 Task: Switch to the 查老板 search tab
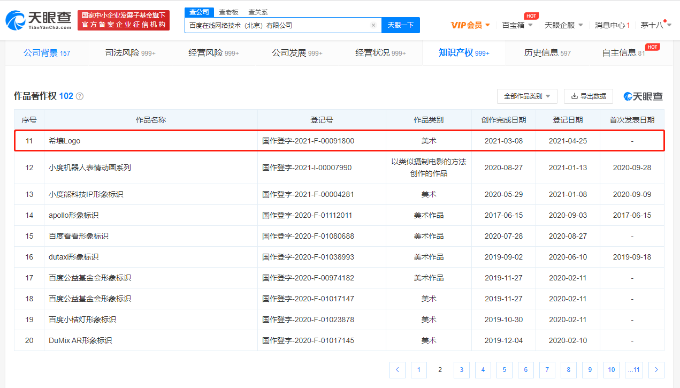tap(228, 12)
